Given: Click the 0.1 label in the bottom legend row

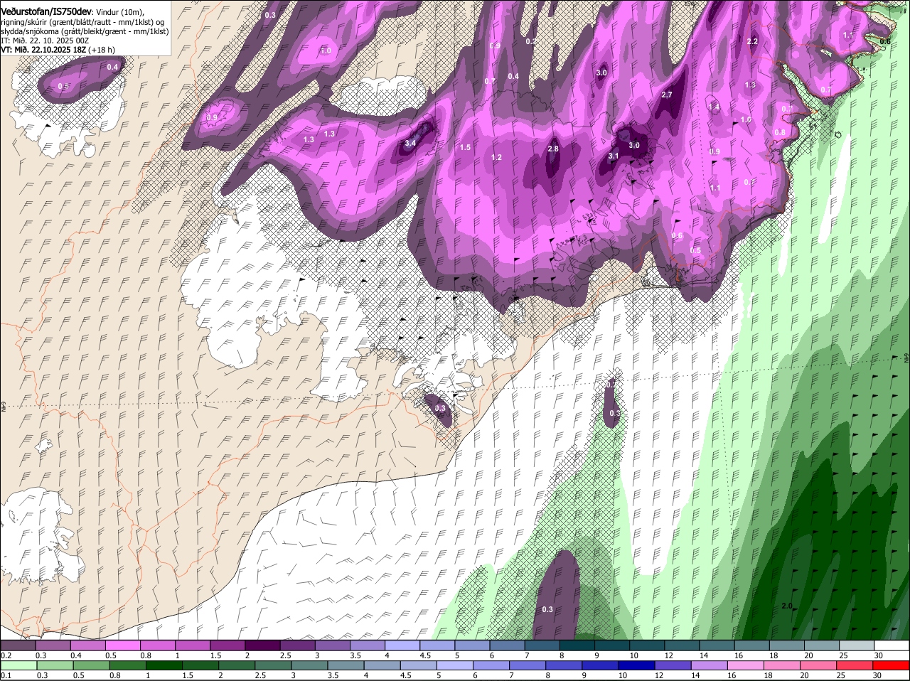Looking at the screenshot, I should click(6, 675).
